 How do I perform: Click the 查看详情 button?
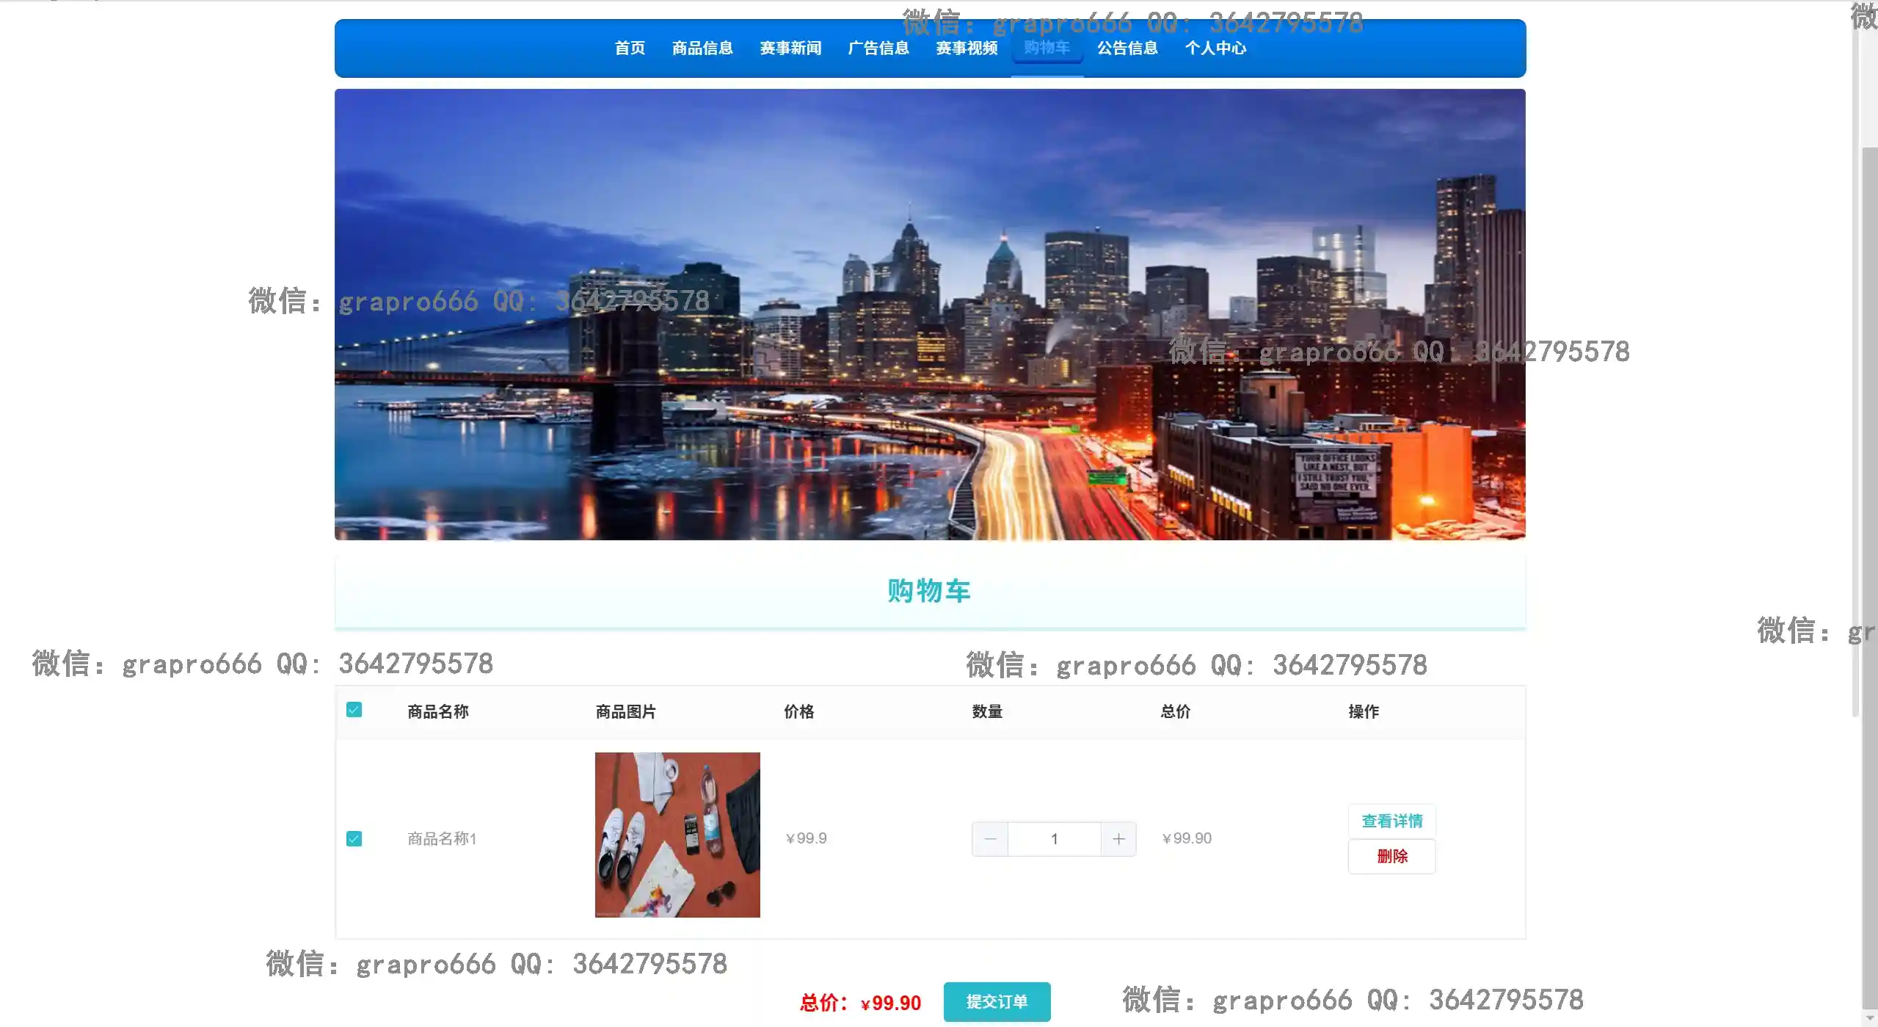pos(1391,821)
